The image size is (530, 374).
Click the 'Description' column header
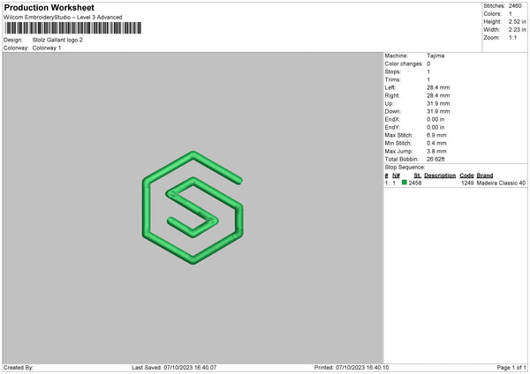440,176
